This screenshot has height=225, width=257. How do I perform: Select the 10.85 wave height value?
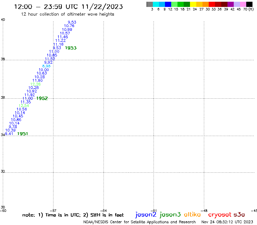(52, 55)
